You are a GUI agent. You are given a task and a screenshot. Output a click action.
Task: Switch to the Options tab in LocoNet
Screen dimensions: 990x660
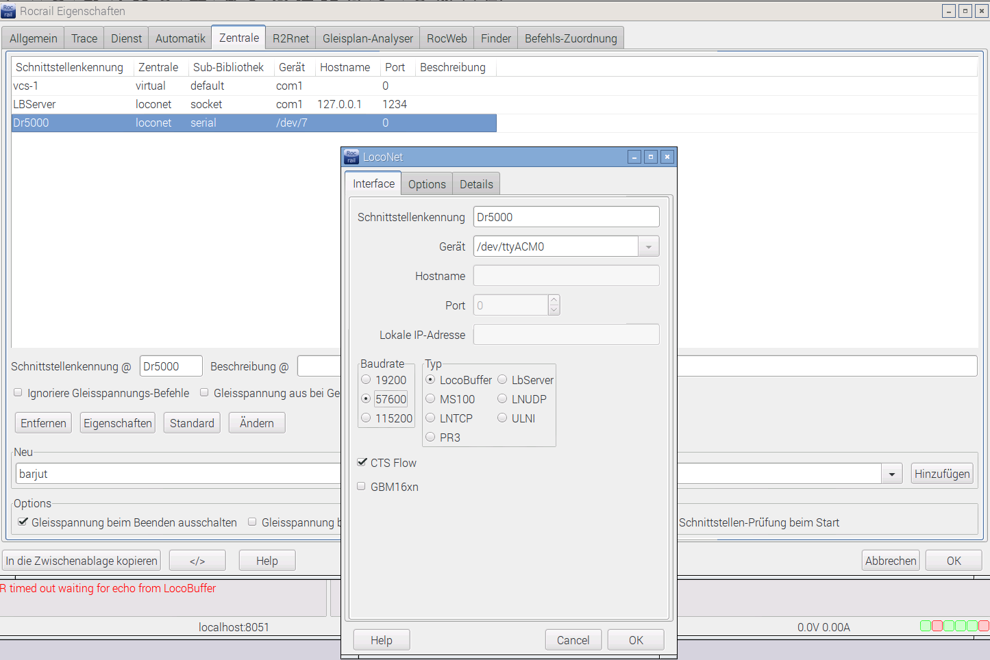click(427, 184)
